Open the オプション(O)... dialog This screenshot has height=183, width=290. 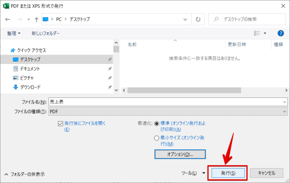[x=180, y=154]
